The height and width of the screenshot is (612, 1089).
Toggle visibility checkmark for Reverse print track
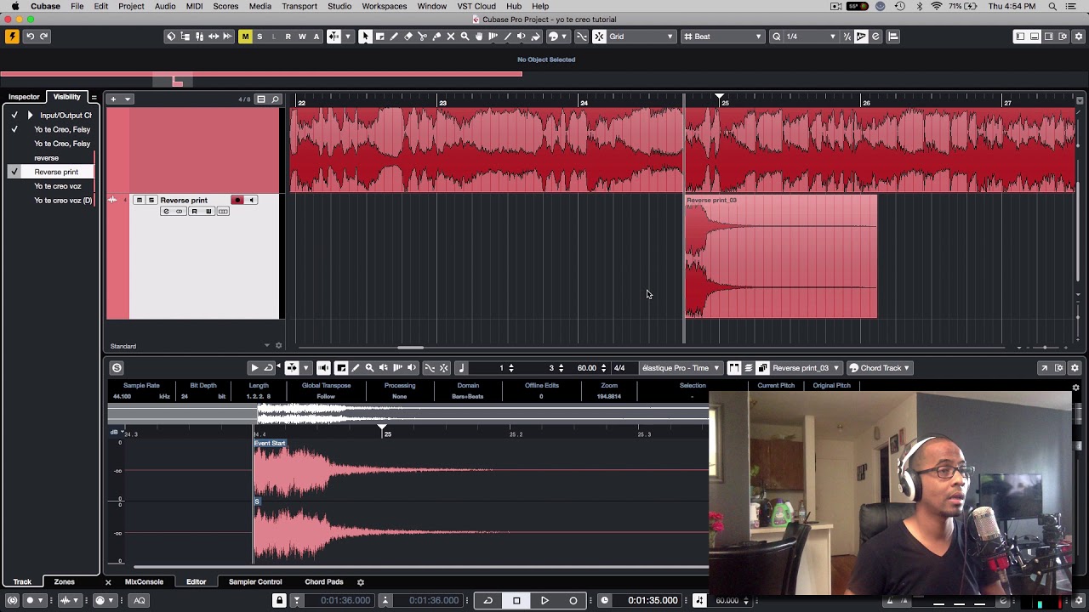[14, 172]
